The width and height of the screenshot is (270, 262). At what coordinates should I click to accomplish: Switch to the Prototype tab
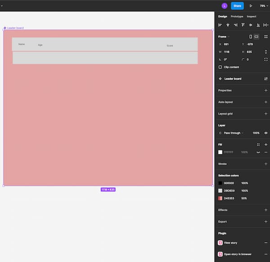[x=237, y=17]
